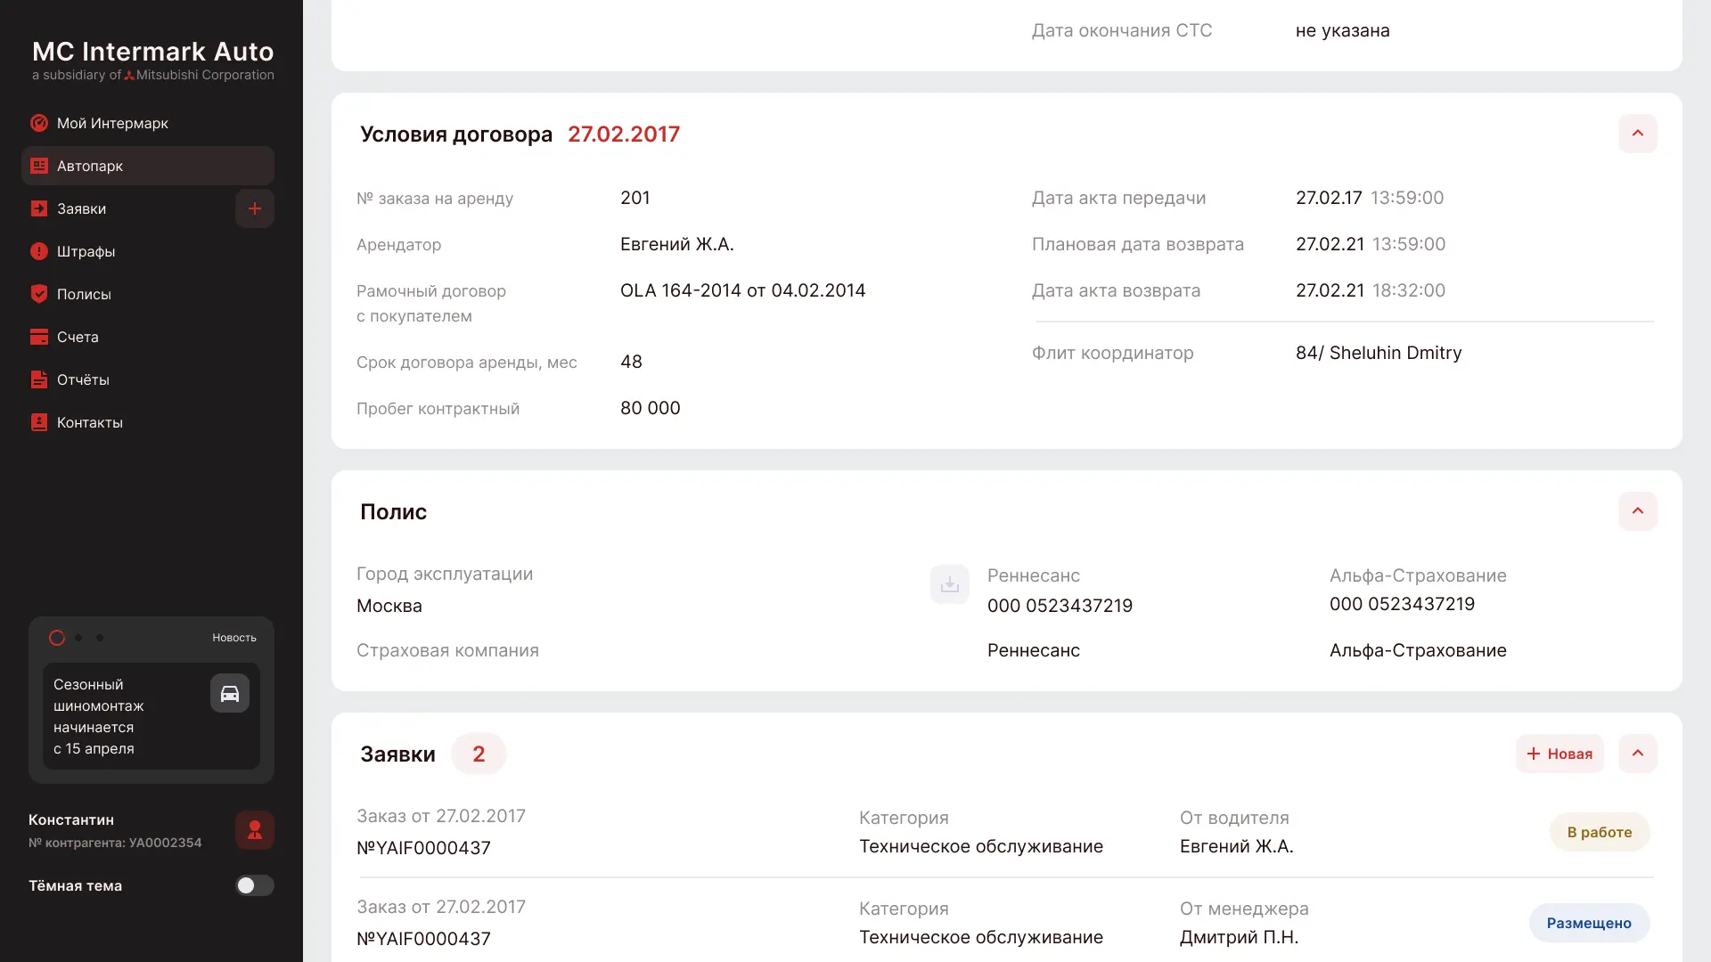Click fleet coordinator 84/ Sheluhin Dmitry
Screen dimensions: 1711x962
pos(1379,353)
